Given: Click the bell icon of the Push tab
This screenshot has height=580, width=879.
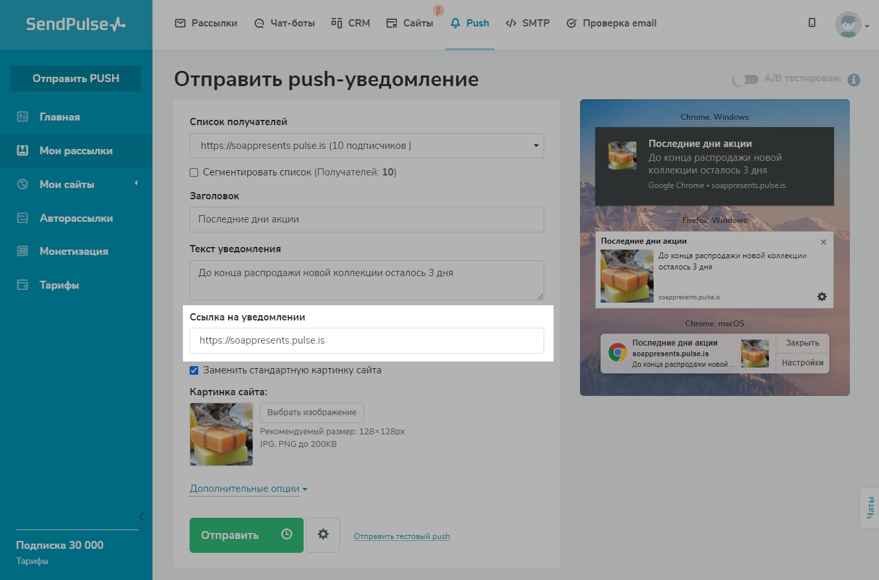Looking at the screenshot, I should tap(455, 23).
